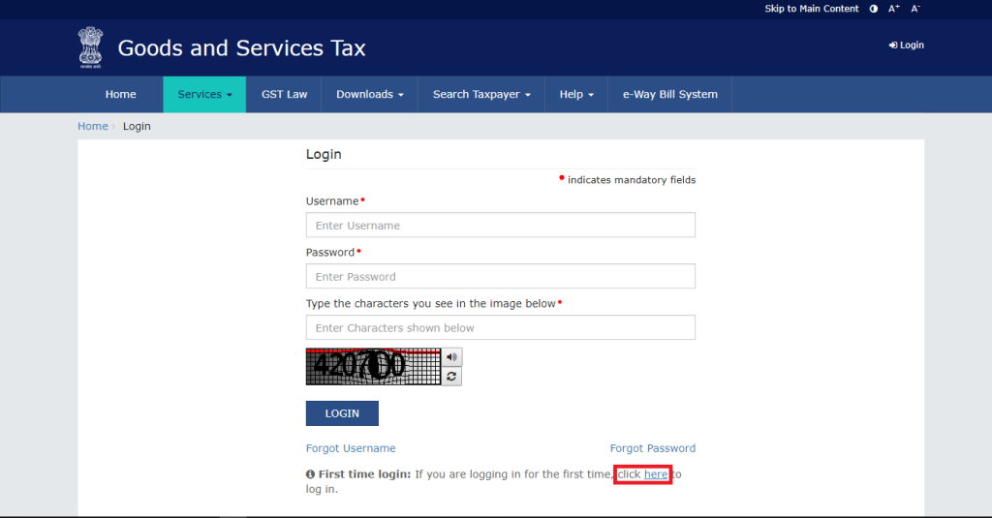Open the Help dropdown

(576, 94)
